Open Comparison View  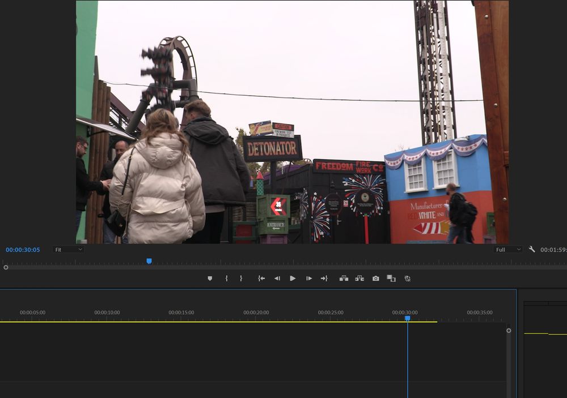point(391,278)
